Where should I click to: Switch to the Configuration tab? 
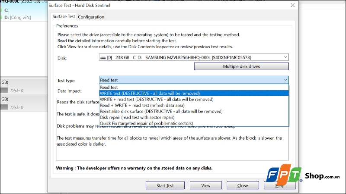tap(91, 17)
